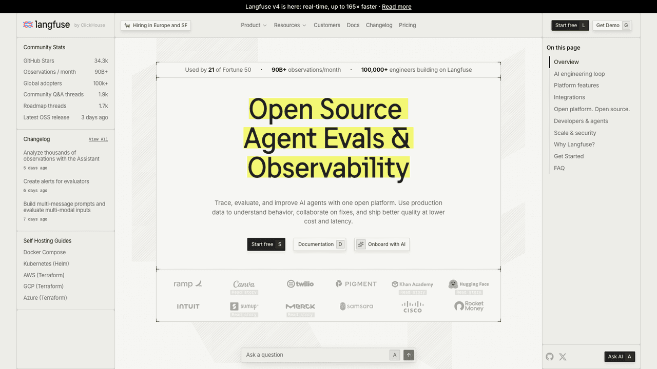The image size is (657, 369).
Task: Jump to Overview section
Action: point(566,62)
